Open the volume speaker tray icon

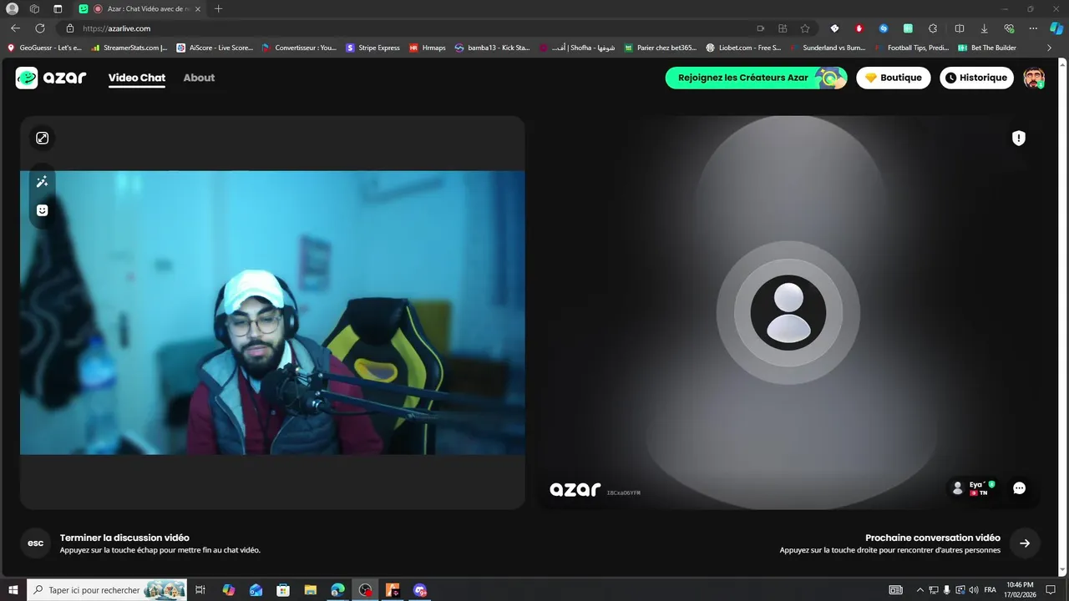point(974,590)
